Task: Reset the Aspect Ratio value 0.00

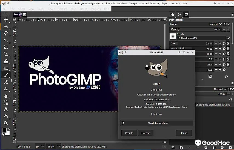Action: 224,49
